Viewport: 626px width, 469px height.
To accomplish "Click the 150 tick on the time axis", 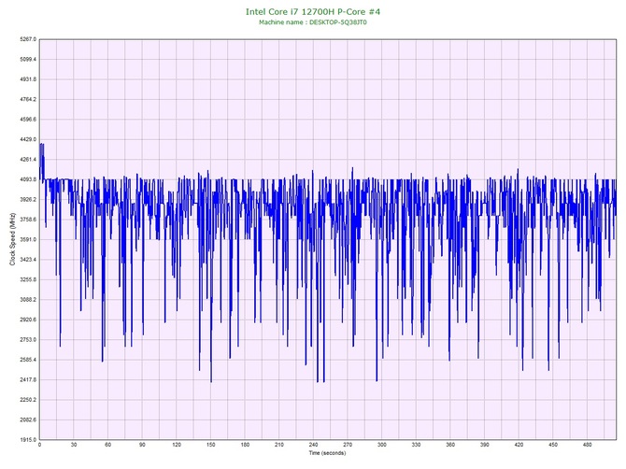I will (211, 445).
